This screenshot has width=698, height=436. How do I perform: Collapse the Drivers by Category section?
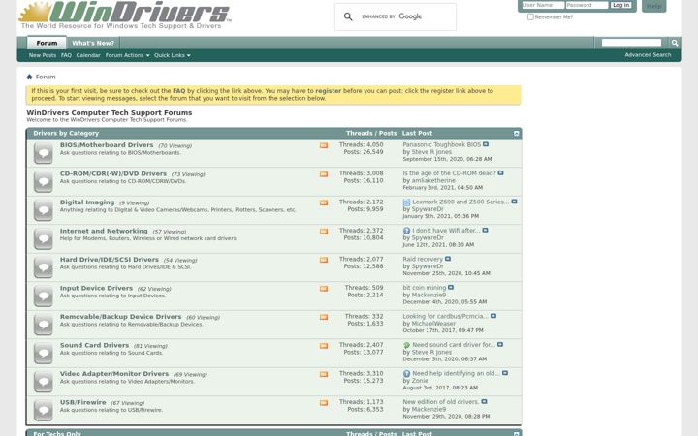tap(517, 134)
